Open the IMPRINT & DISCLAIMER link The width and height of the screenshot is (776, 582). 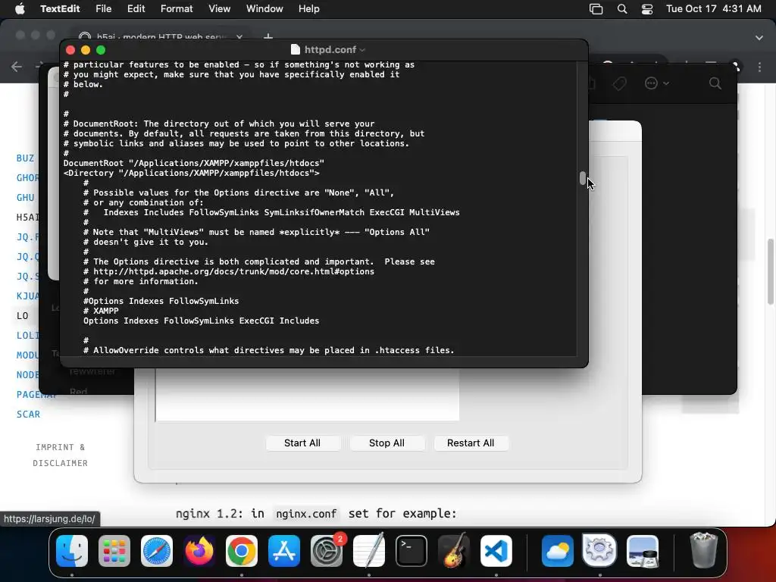click(x=61, y=455)
